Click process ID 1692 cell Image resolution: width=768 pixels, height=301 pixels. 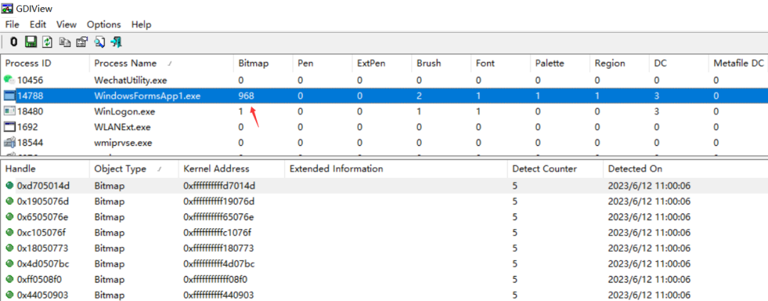click(28, 127)
